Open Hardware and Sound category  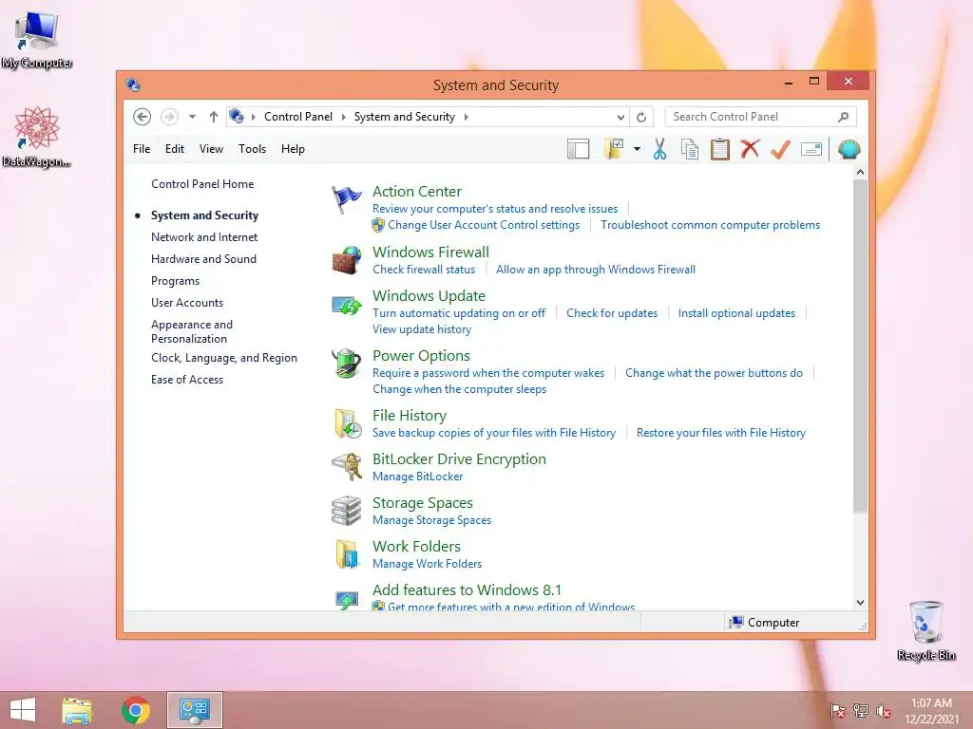203,258
